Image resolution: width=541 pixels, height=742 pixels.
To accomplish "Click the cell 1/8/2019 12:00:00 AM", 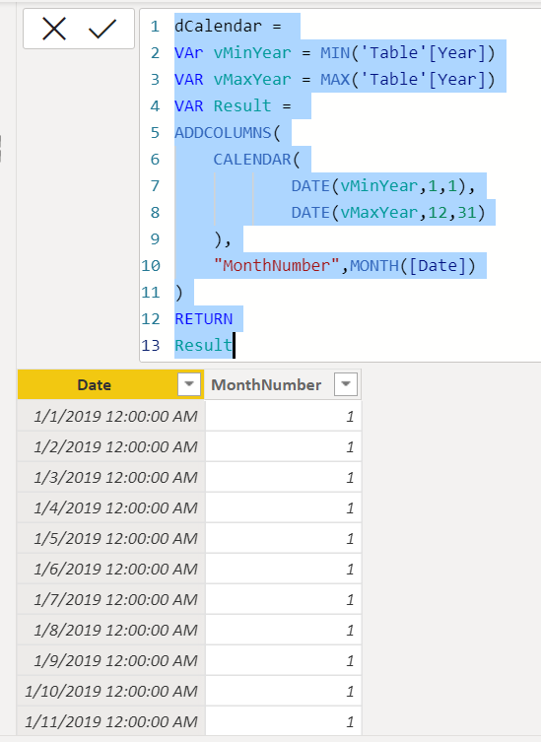I will click(111, 630).
